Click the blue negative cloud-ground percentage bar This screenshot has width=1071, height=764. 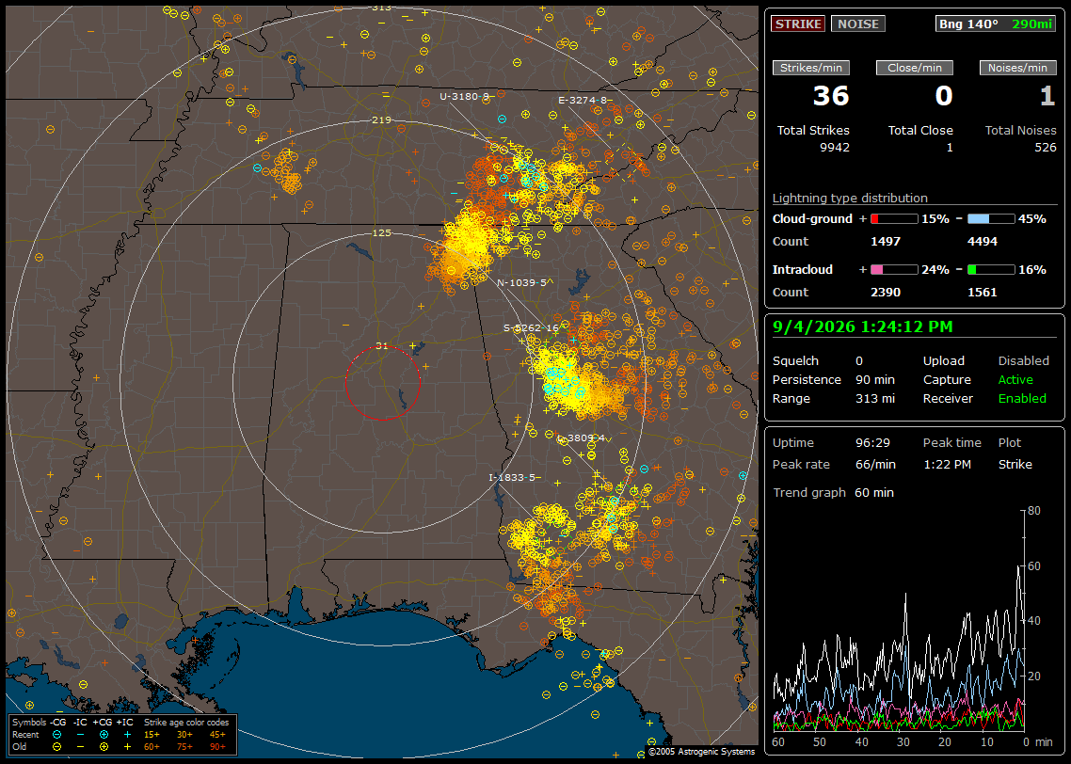(991, 219)
